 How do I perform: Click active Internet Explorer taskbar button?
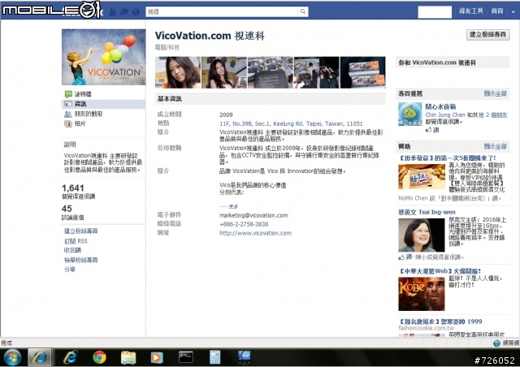coord(40,357)
